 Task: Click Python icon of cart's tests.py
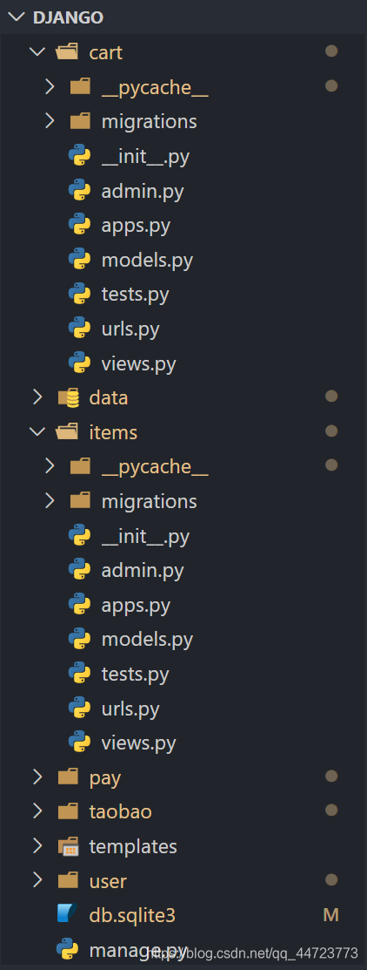80,295
